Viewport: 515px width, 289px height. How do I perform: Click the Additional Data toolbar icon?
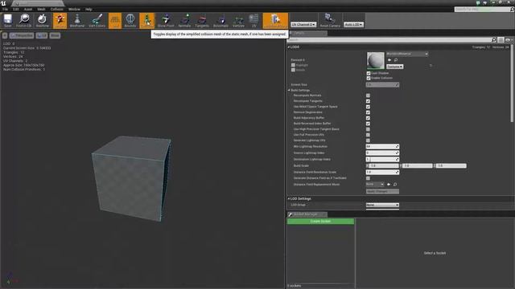click(x=275, y=20)
